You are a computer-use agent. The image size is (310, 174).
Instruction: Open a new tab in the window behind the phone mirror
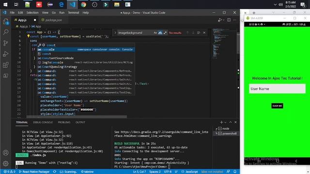click(x=254, y=13)
